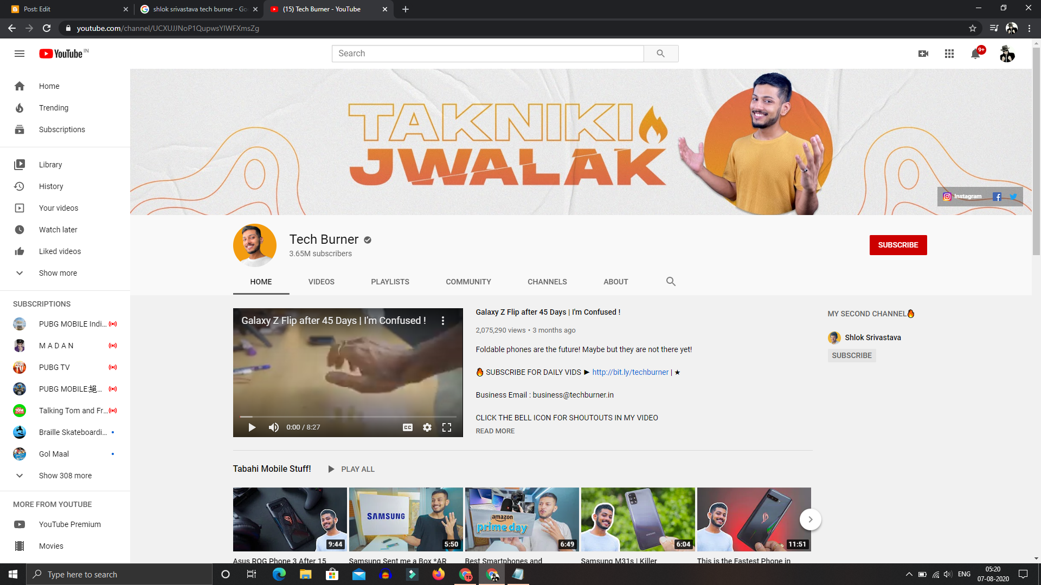Image resolution: width=1041 pixels, height=585 pixels.
Task: Expand Show 308 more subscriptions
Action: point(65,476)
